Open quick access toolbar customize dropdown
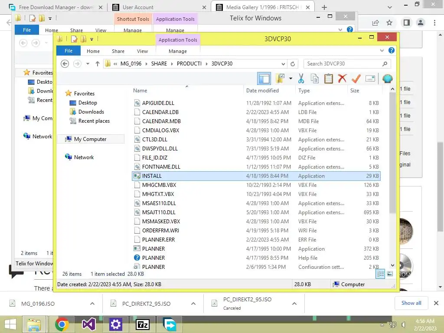Viewport: 444px width, 333px height. point(91,39)
